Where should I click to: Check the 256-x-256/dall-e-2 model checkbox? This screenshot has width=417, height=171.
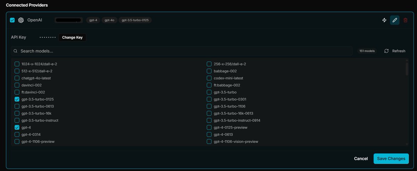coord(209,64)
